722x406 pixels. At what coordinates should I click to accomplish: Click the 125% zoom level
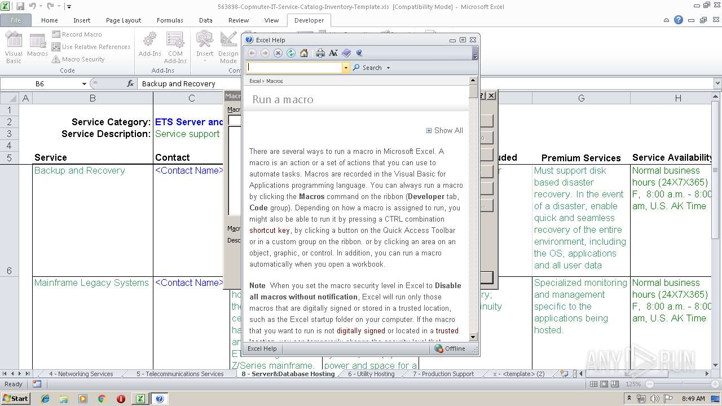coord(633,384)
